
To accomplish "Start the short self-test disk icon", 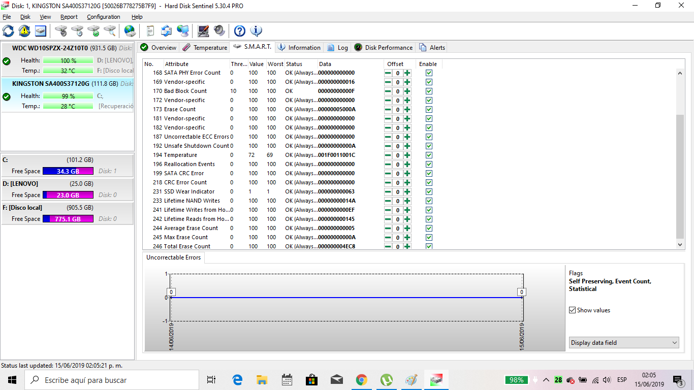I will click(61, 30).
